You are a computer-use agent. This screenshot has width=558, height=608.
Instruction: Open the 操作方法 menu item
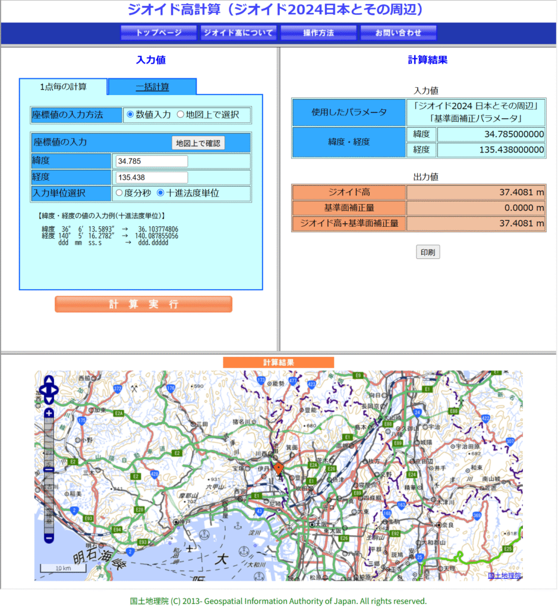[319, 33]
